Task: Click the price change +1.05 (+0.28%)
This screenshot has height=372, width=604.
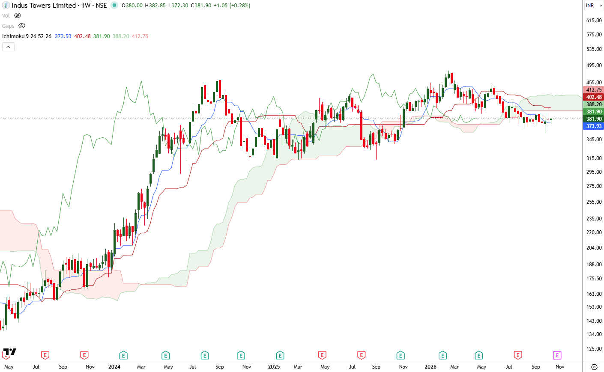Action: pos(232,6)
